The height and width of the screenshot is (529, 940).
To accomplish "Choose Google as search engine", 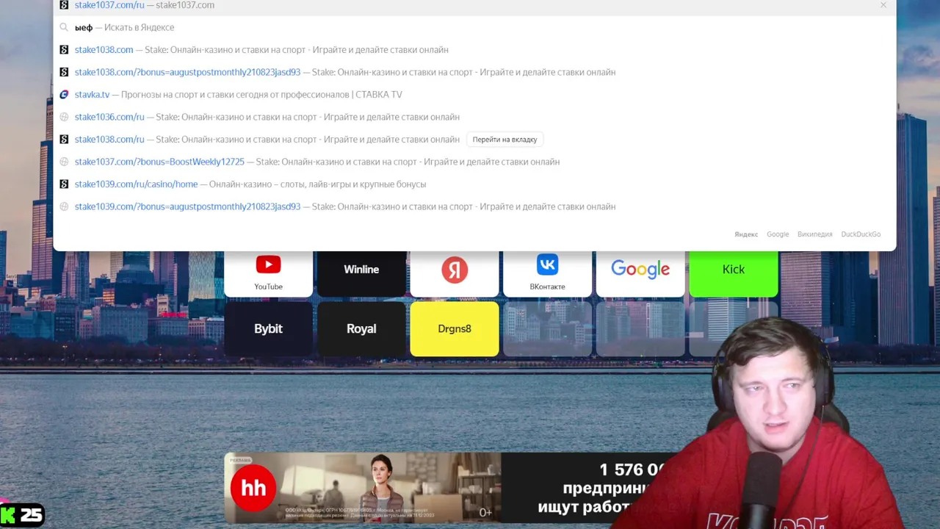I will 778,234.
